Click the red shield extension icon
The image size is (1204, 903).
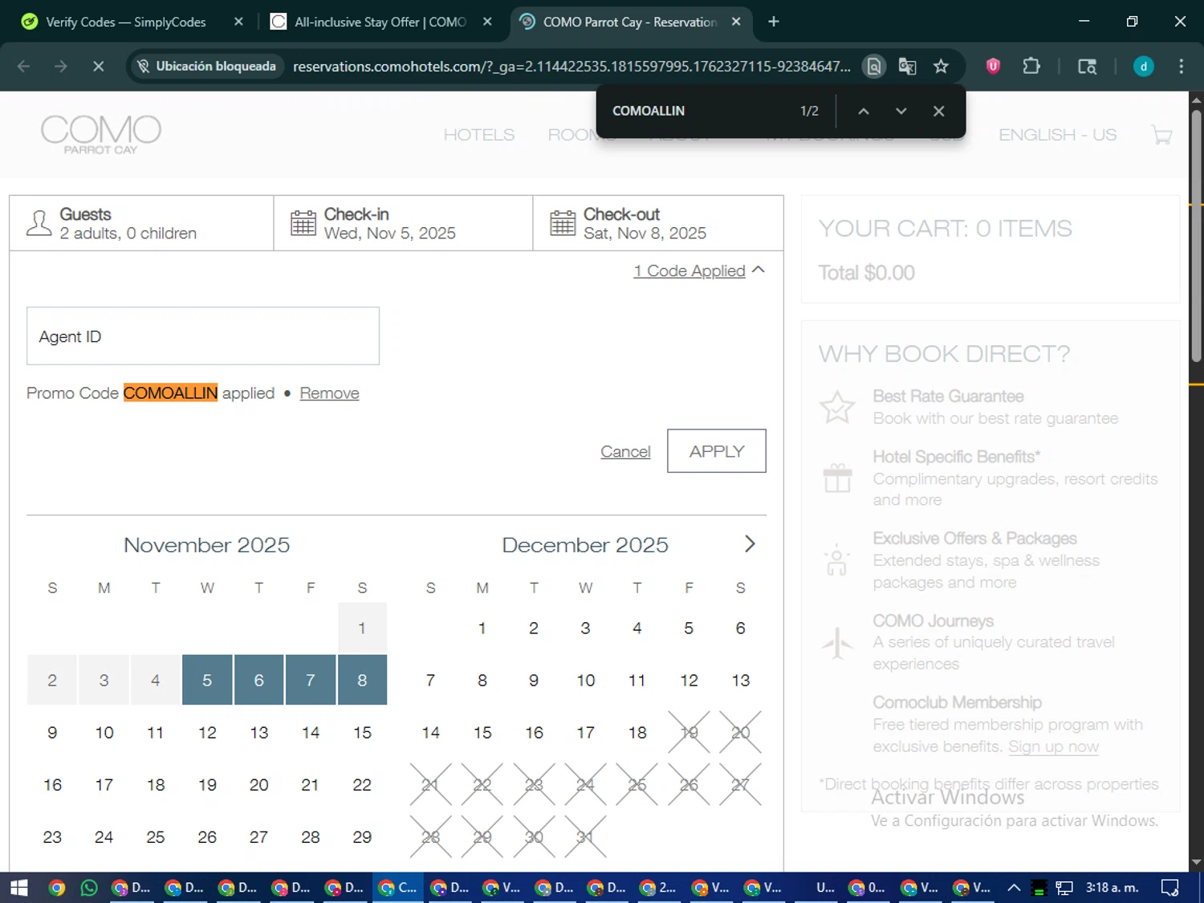click(x=993, y=67)
